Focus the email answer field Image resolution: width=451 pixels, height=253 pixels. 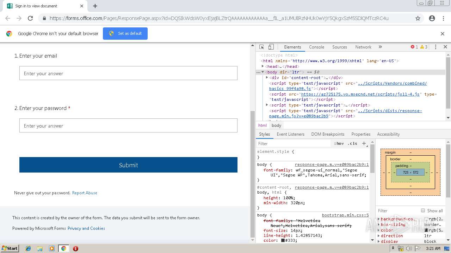128,73
